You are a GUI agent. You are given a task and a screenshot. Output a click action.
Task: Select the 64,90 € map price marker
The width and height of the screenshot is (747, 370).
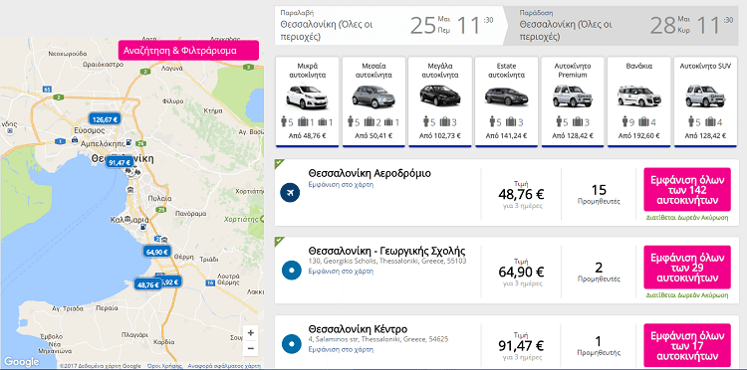pos(157,252)
